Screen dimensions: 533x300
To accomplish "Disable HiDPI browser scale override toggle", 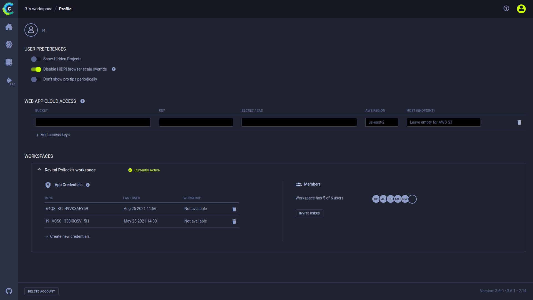I will 36,69.
